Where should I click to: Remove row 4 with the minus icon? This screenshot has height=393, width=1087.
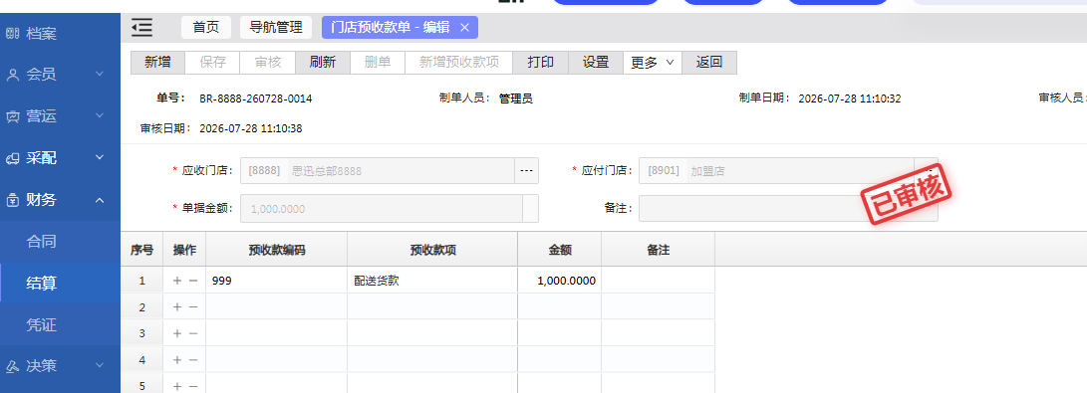(x=193, y=360)
